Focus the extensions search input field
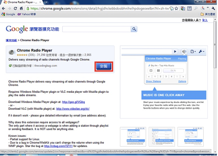 97,29
